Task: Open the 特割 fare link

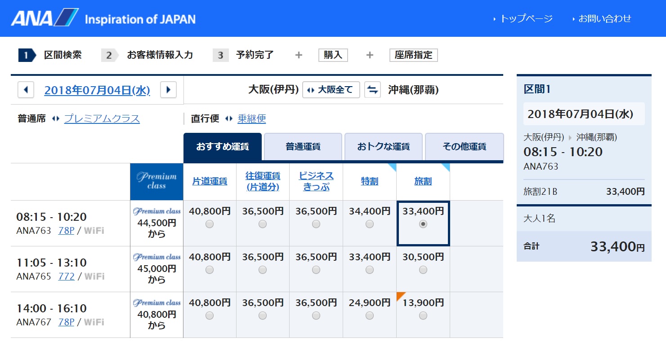Action: [x=370, y=181]
